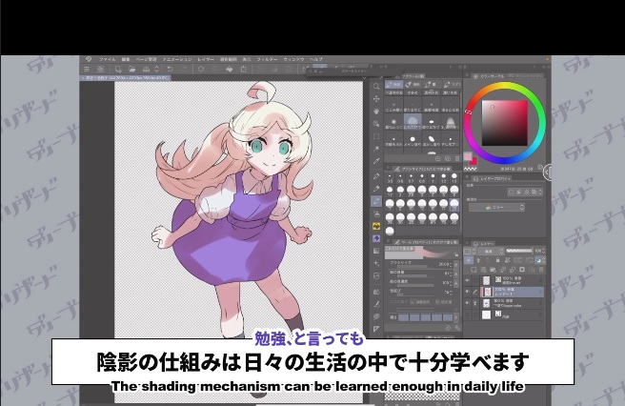Click the Lock layer padlock icon
The image size is (625, 406).
tap(497, 260)
